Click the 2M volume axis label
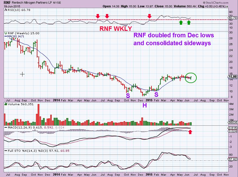The height and width of the screenshot is (177, 238). (x=231, y=115)
